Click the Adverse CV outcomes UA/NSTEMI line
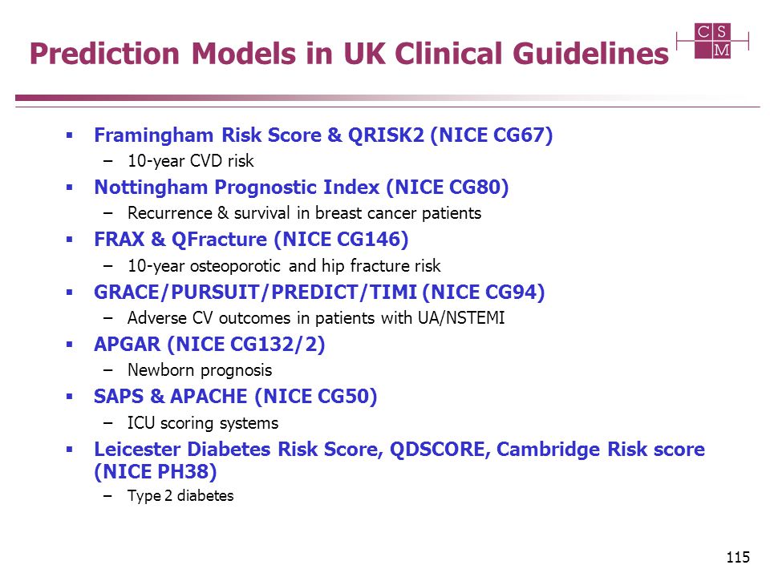This screenshot has height=577, width=770. (x=316, y=318)
